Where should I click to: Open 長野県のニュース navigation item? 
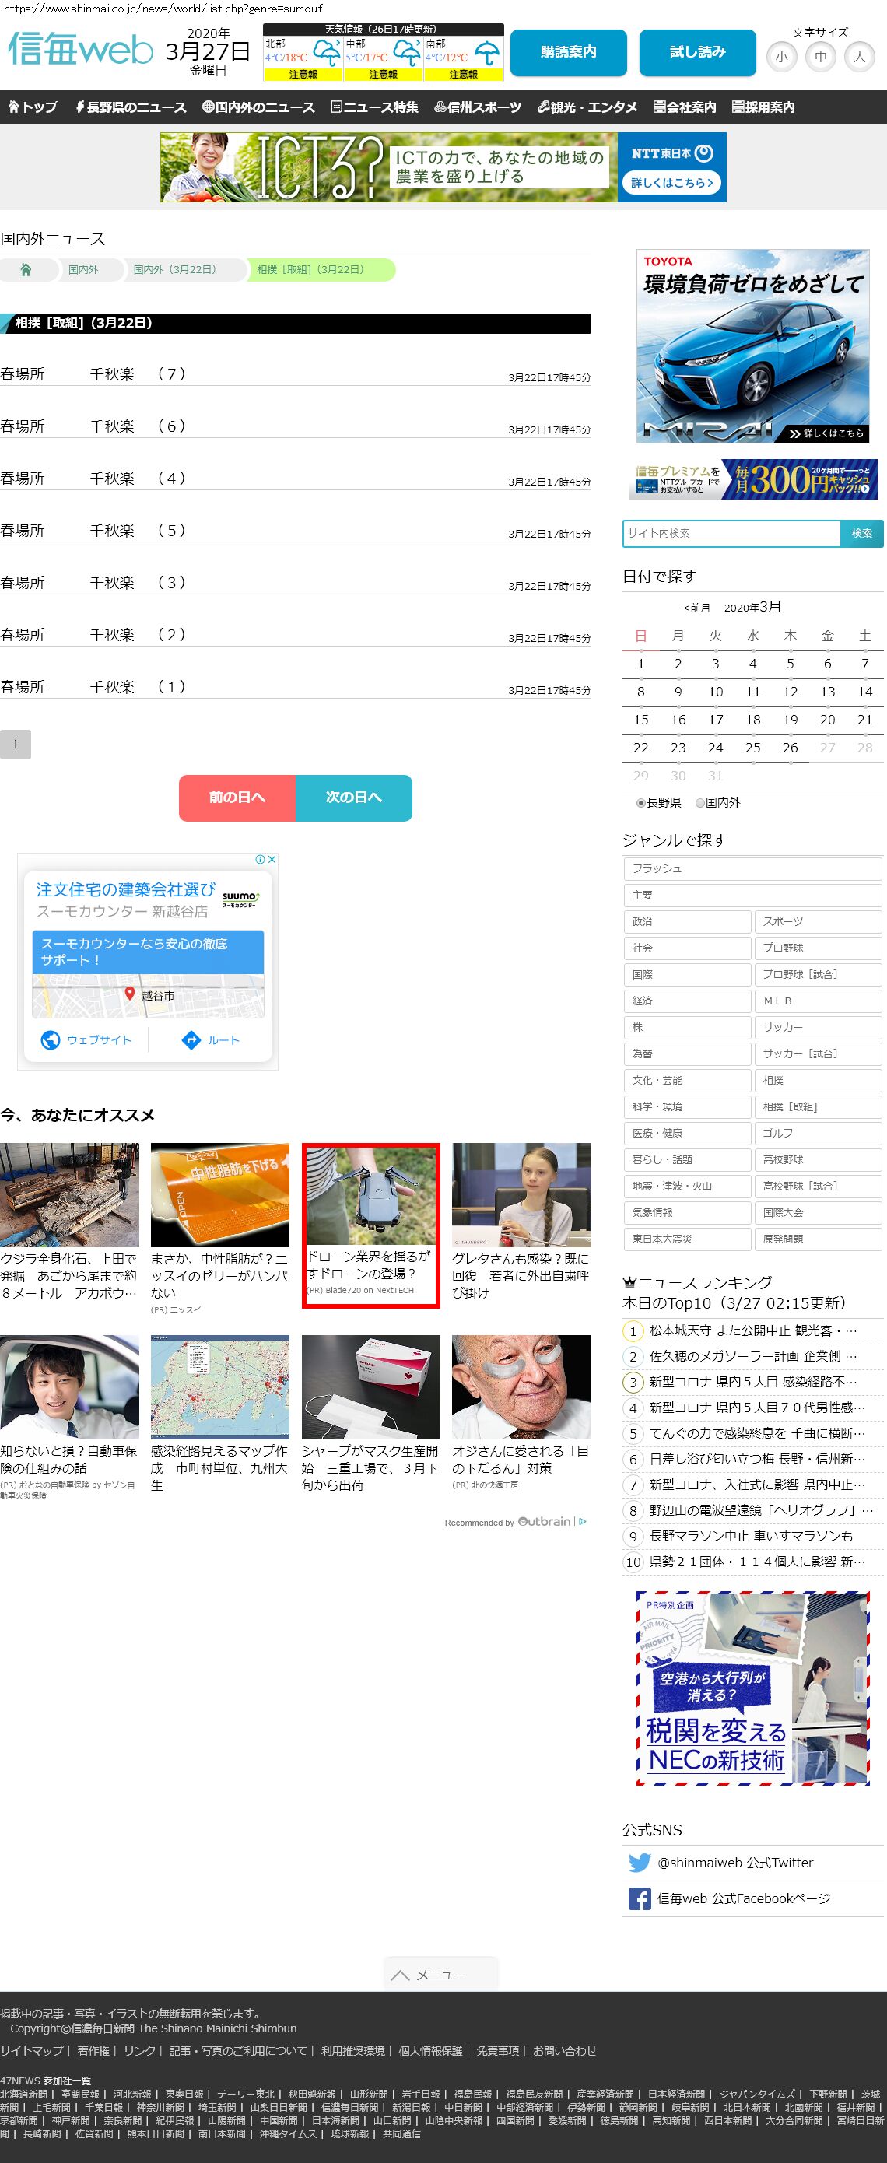[130, 107]
